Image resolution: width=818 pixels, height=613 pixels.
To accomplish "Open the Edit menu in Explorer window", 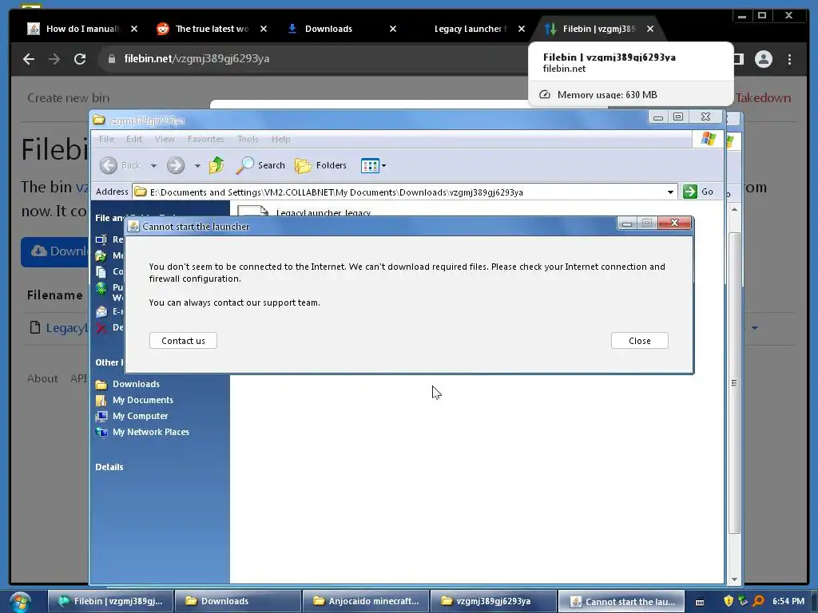I will coord(134,139).
